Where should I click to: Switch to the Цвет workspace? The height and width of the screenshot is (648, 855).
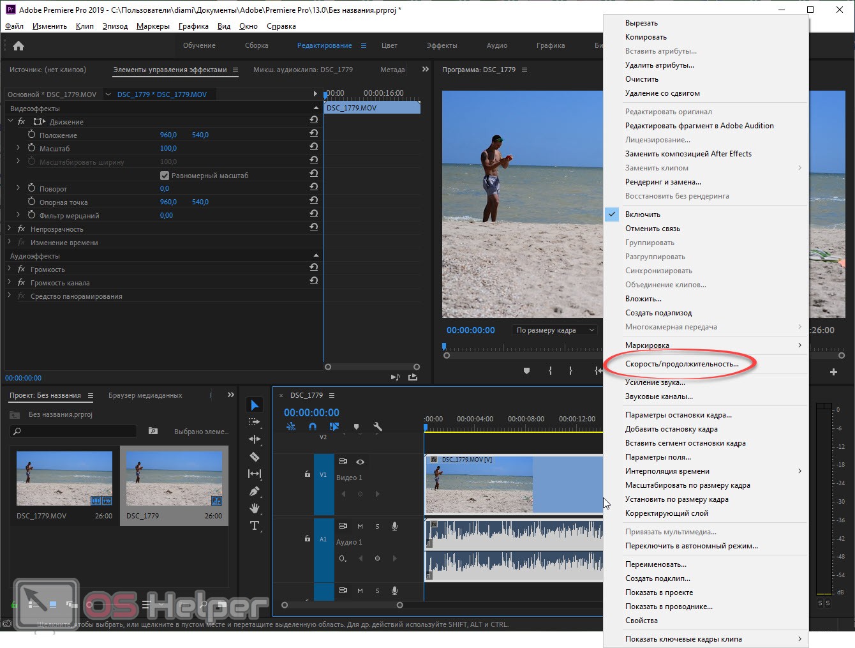click(389, 45)
